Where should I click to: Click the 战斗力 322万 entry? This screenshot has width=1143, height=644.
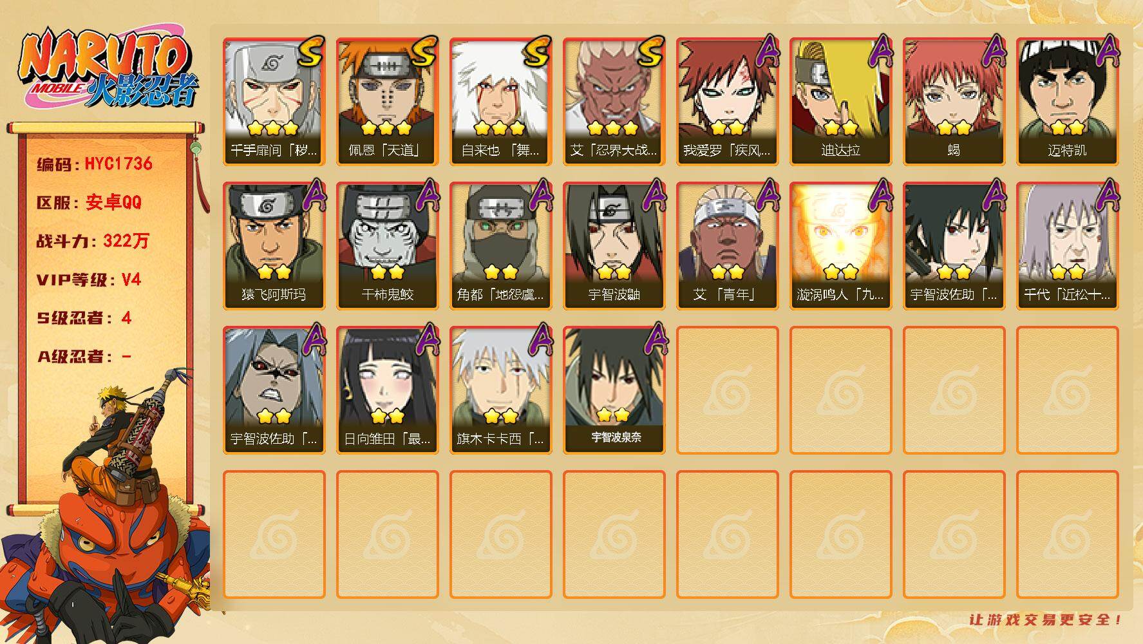pos(93,241)
